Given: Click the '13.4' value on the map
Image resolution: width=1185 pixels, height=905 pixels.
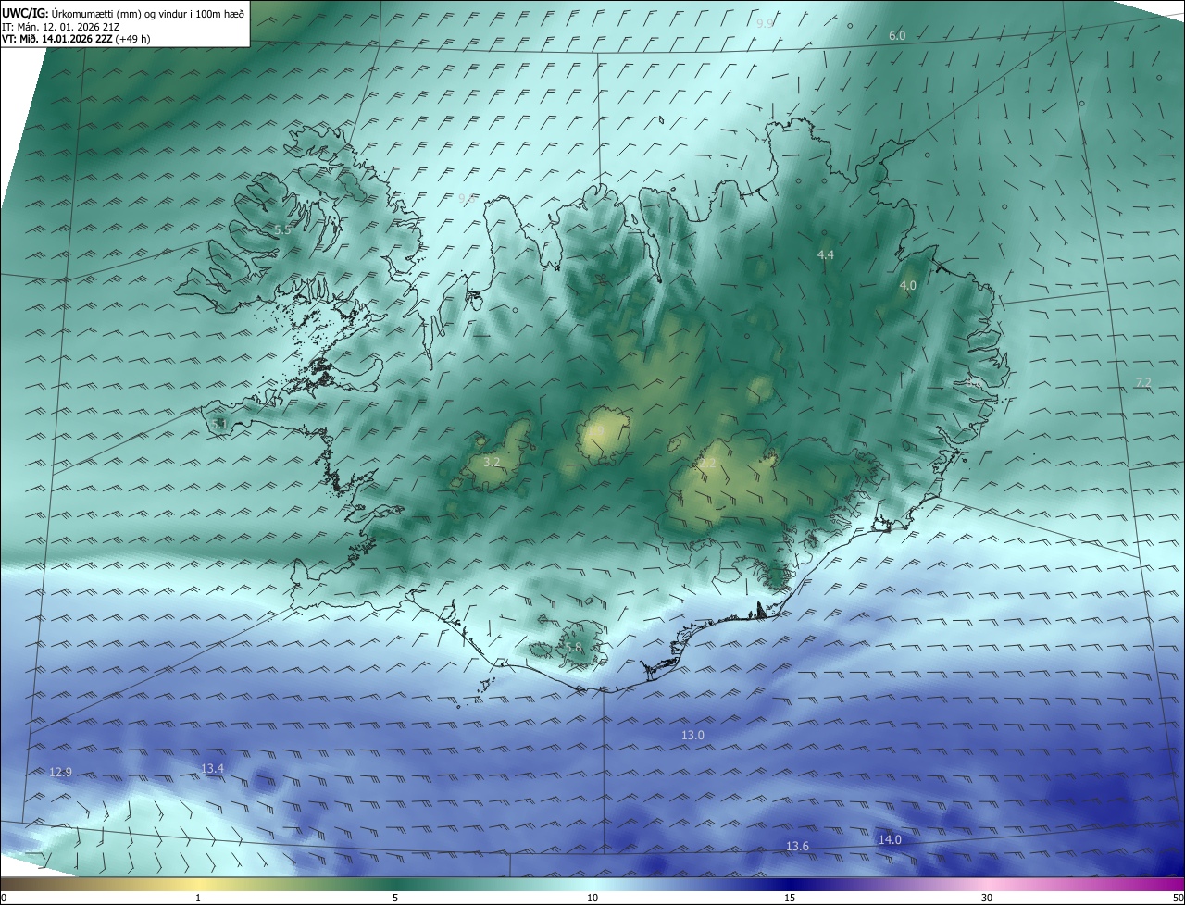Looking at the screenshot, I should pyautogui.click(x=212, y=769).
